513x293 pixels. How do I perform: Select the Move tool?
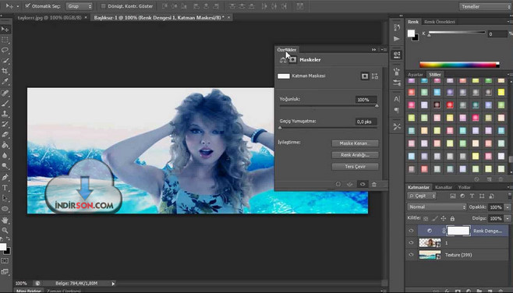coord(5,30)
